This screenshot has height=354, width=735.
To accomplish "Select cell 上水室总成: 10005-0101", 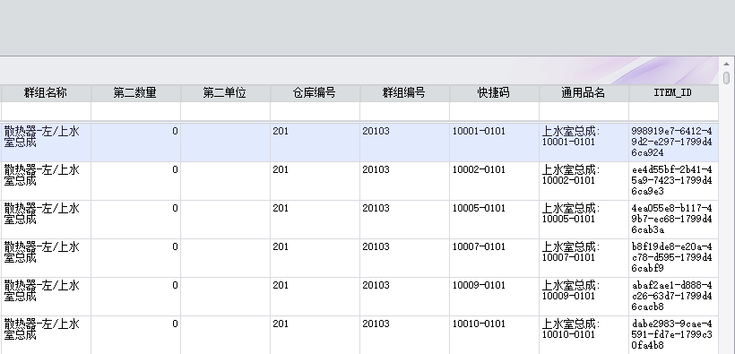I will [584, 220].
